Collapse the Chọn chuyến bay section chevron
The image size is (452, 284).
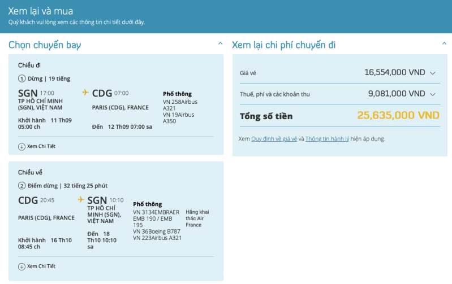tap(219, 43)
